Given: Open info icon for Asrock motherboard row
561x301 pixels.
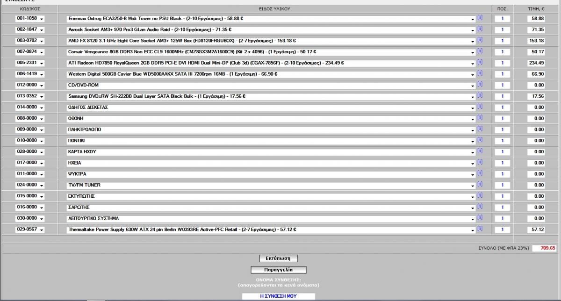Looking at the screenshot, I should pos(480,29).
